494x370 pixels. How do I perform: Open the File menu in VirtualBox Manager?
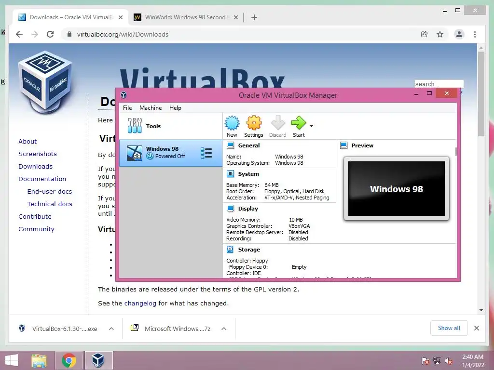[x=127, y=108]
